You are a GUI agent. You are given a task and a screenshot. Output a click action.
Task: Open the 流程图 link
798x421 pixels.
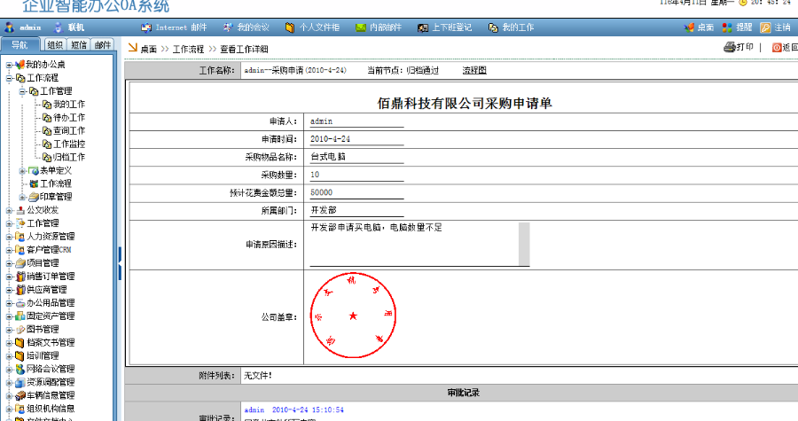pyautogui.click(x=474, y=69)
